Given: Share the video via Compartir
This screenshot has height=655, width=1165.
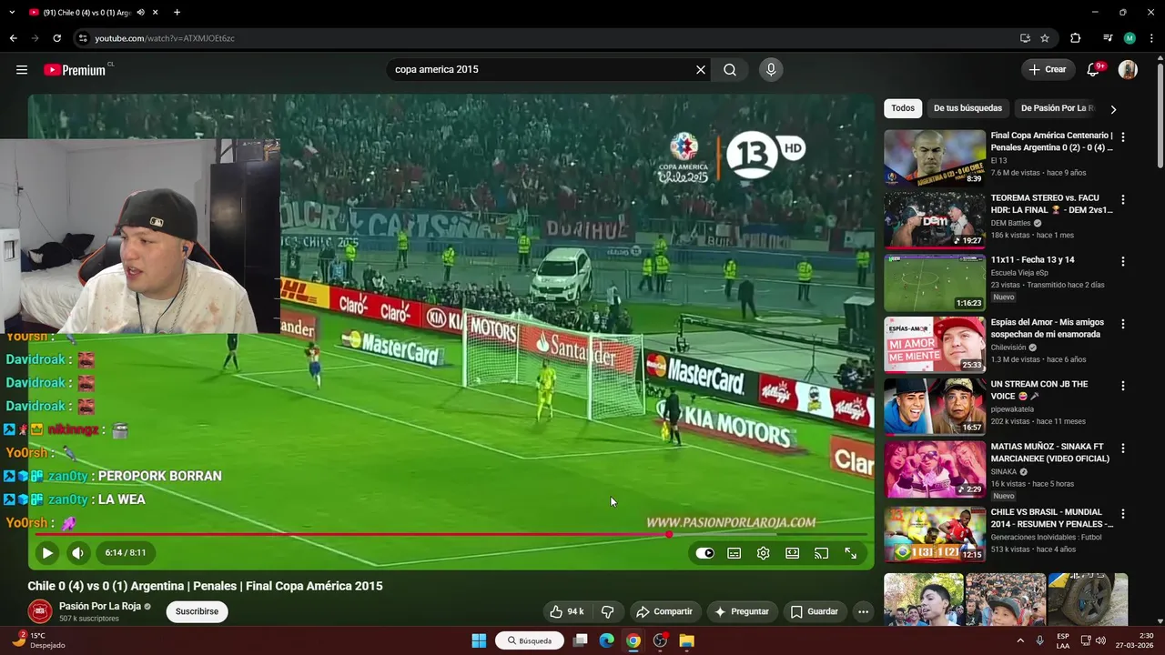Looking at the screenshot, I should tap(664, 611).
